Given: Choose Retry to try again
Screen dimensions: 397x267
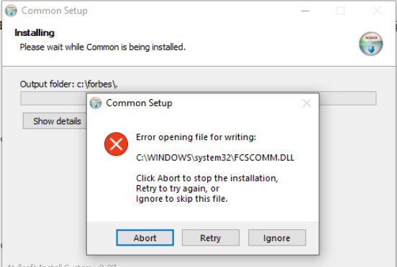Looking at the screenshot, I should pyautogui.click(x=211, y=238).
